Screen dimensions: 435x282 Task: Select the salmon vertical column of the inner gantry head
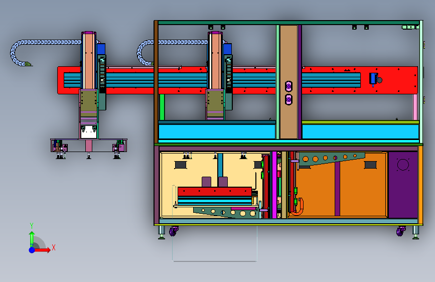coord(215,61)
